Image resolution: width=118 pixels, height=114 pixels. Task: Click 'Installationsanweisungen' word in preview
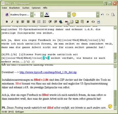point(16,80)
